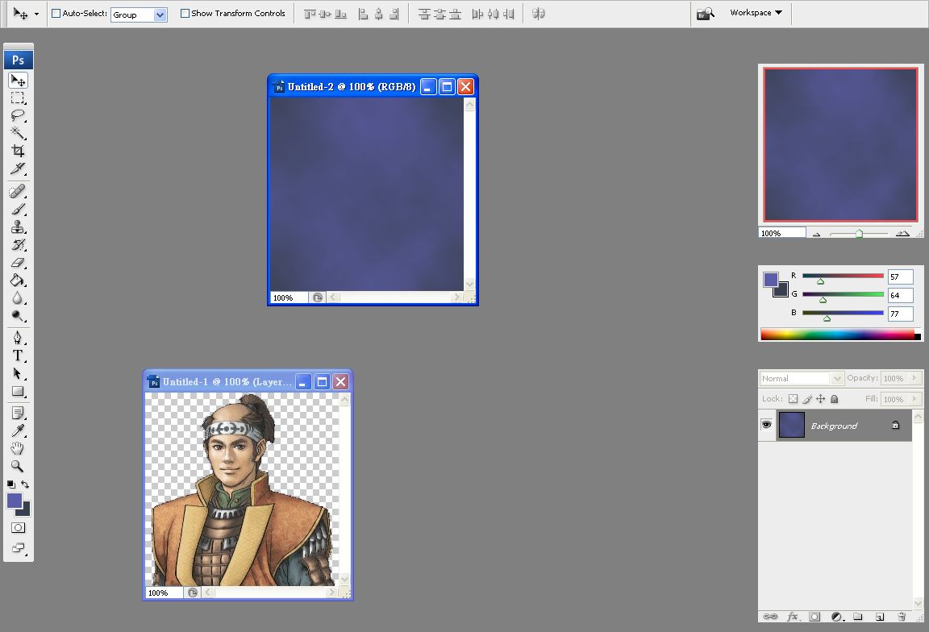The height and width of the screenshot is (632, 929).
Task: Change screen mode button in toolbox
Action: coord(19,548)
